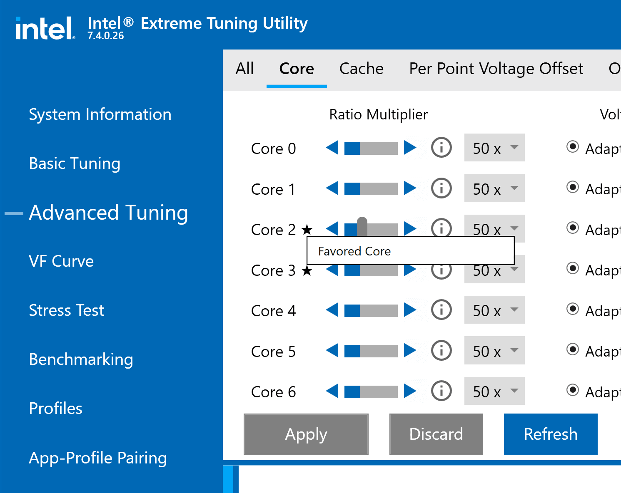Select Adaptive voltage mode for Core 5
Image resolution: width=621 pixels, height=493 pixels.
coord(573,349)
